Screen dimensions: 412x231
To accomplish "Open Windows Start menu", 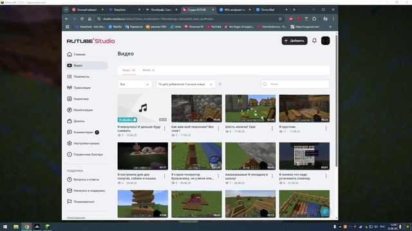I will click(x=5, y=227).
